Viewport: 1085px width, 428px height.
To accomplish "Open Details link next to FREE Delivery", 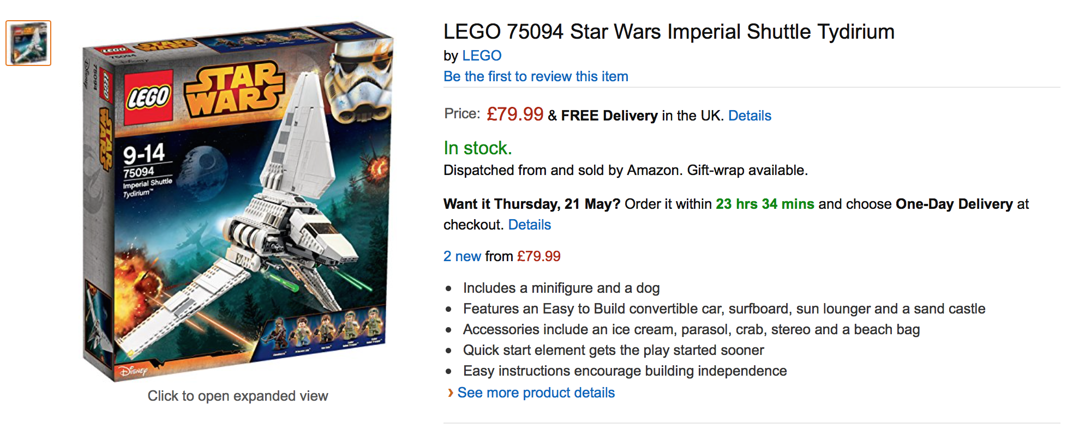I will click(x=749, y=116).
